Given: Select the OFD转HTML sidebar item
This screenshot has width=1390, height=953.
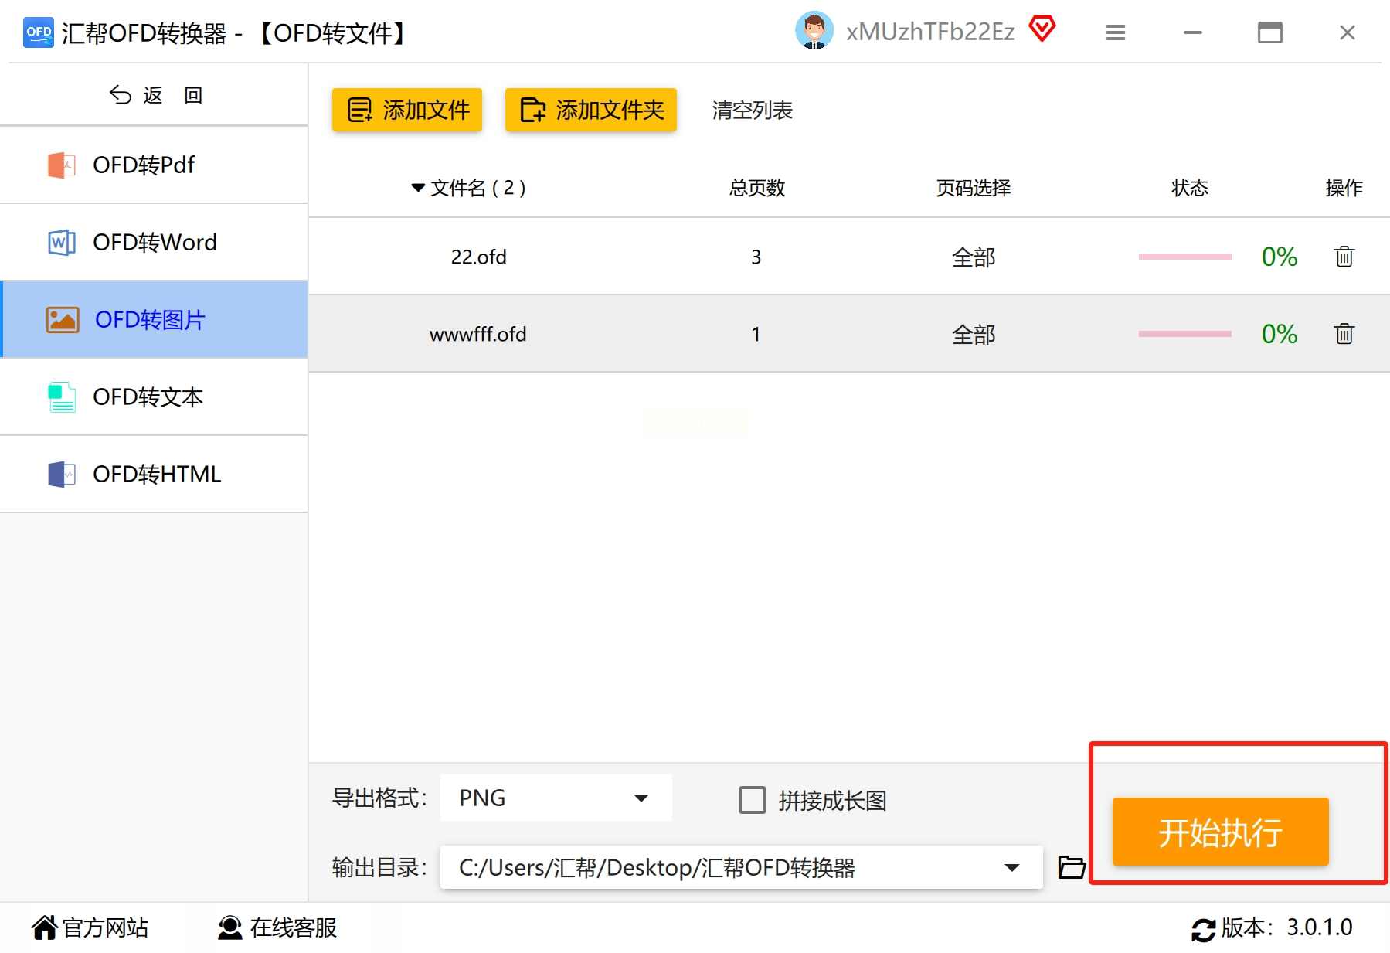Looking at the screenshot, I should point(154,474).
